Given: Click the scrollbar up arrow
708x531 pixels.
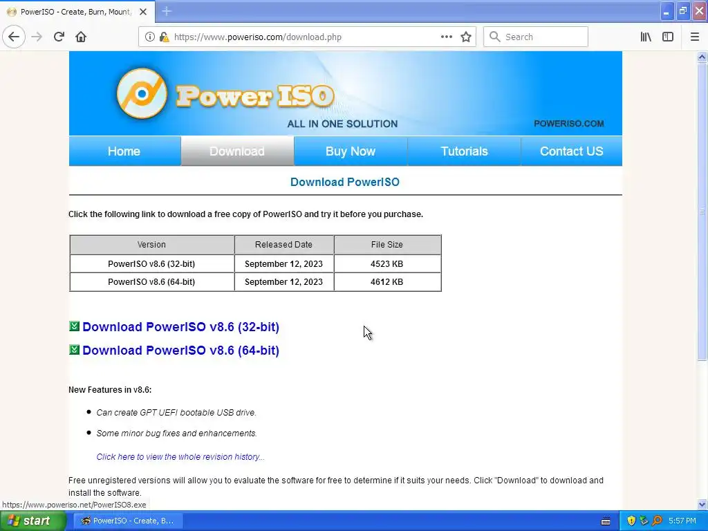Looking at the screenshot, I should (702, 57).
